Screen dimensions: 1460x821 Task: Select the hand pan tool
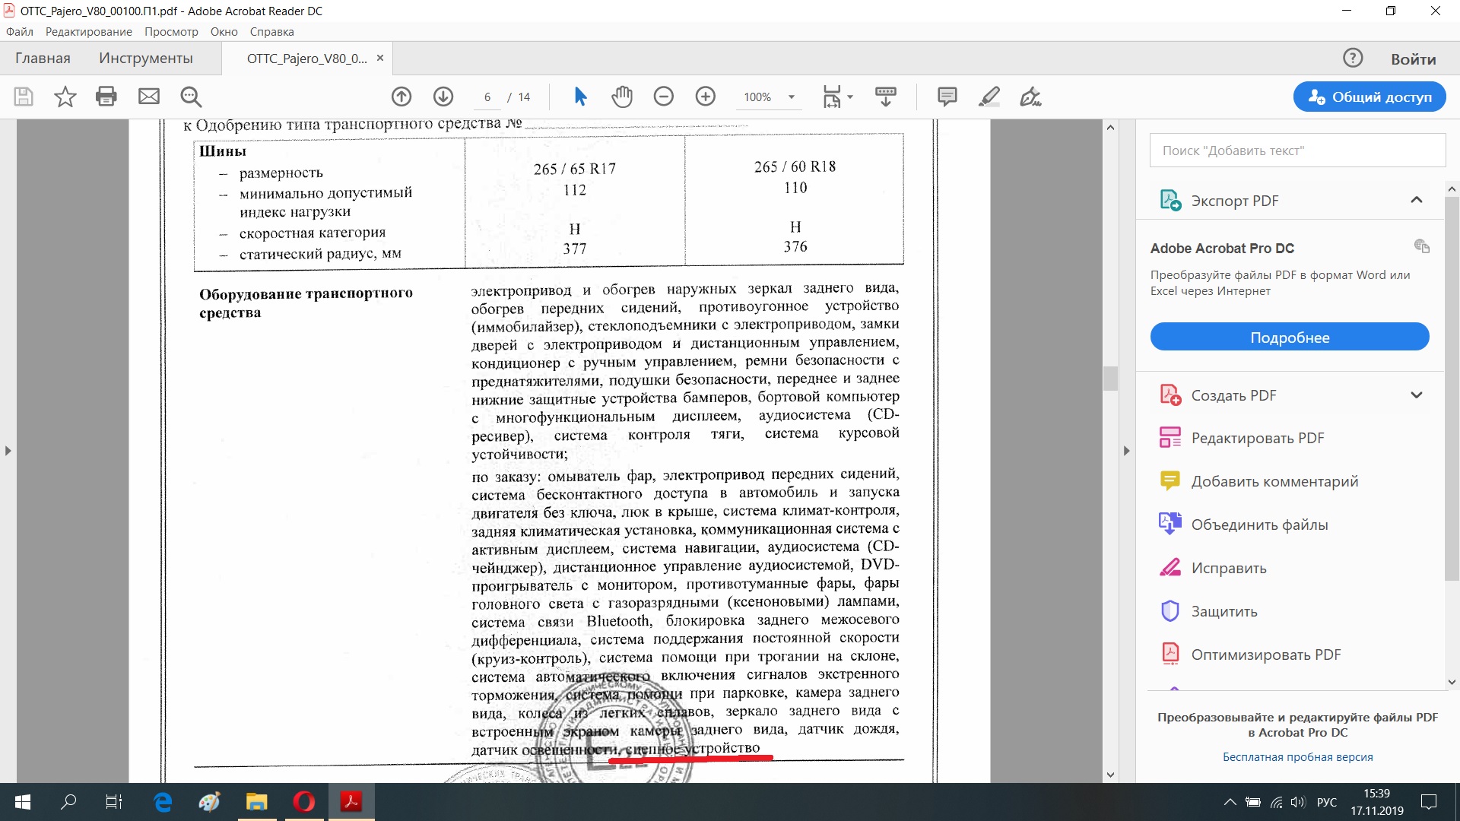[622, 97]
